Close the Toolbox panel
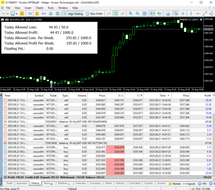 (1, 95)
